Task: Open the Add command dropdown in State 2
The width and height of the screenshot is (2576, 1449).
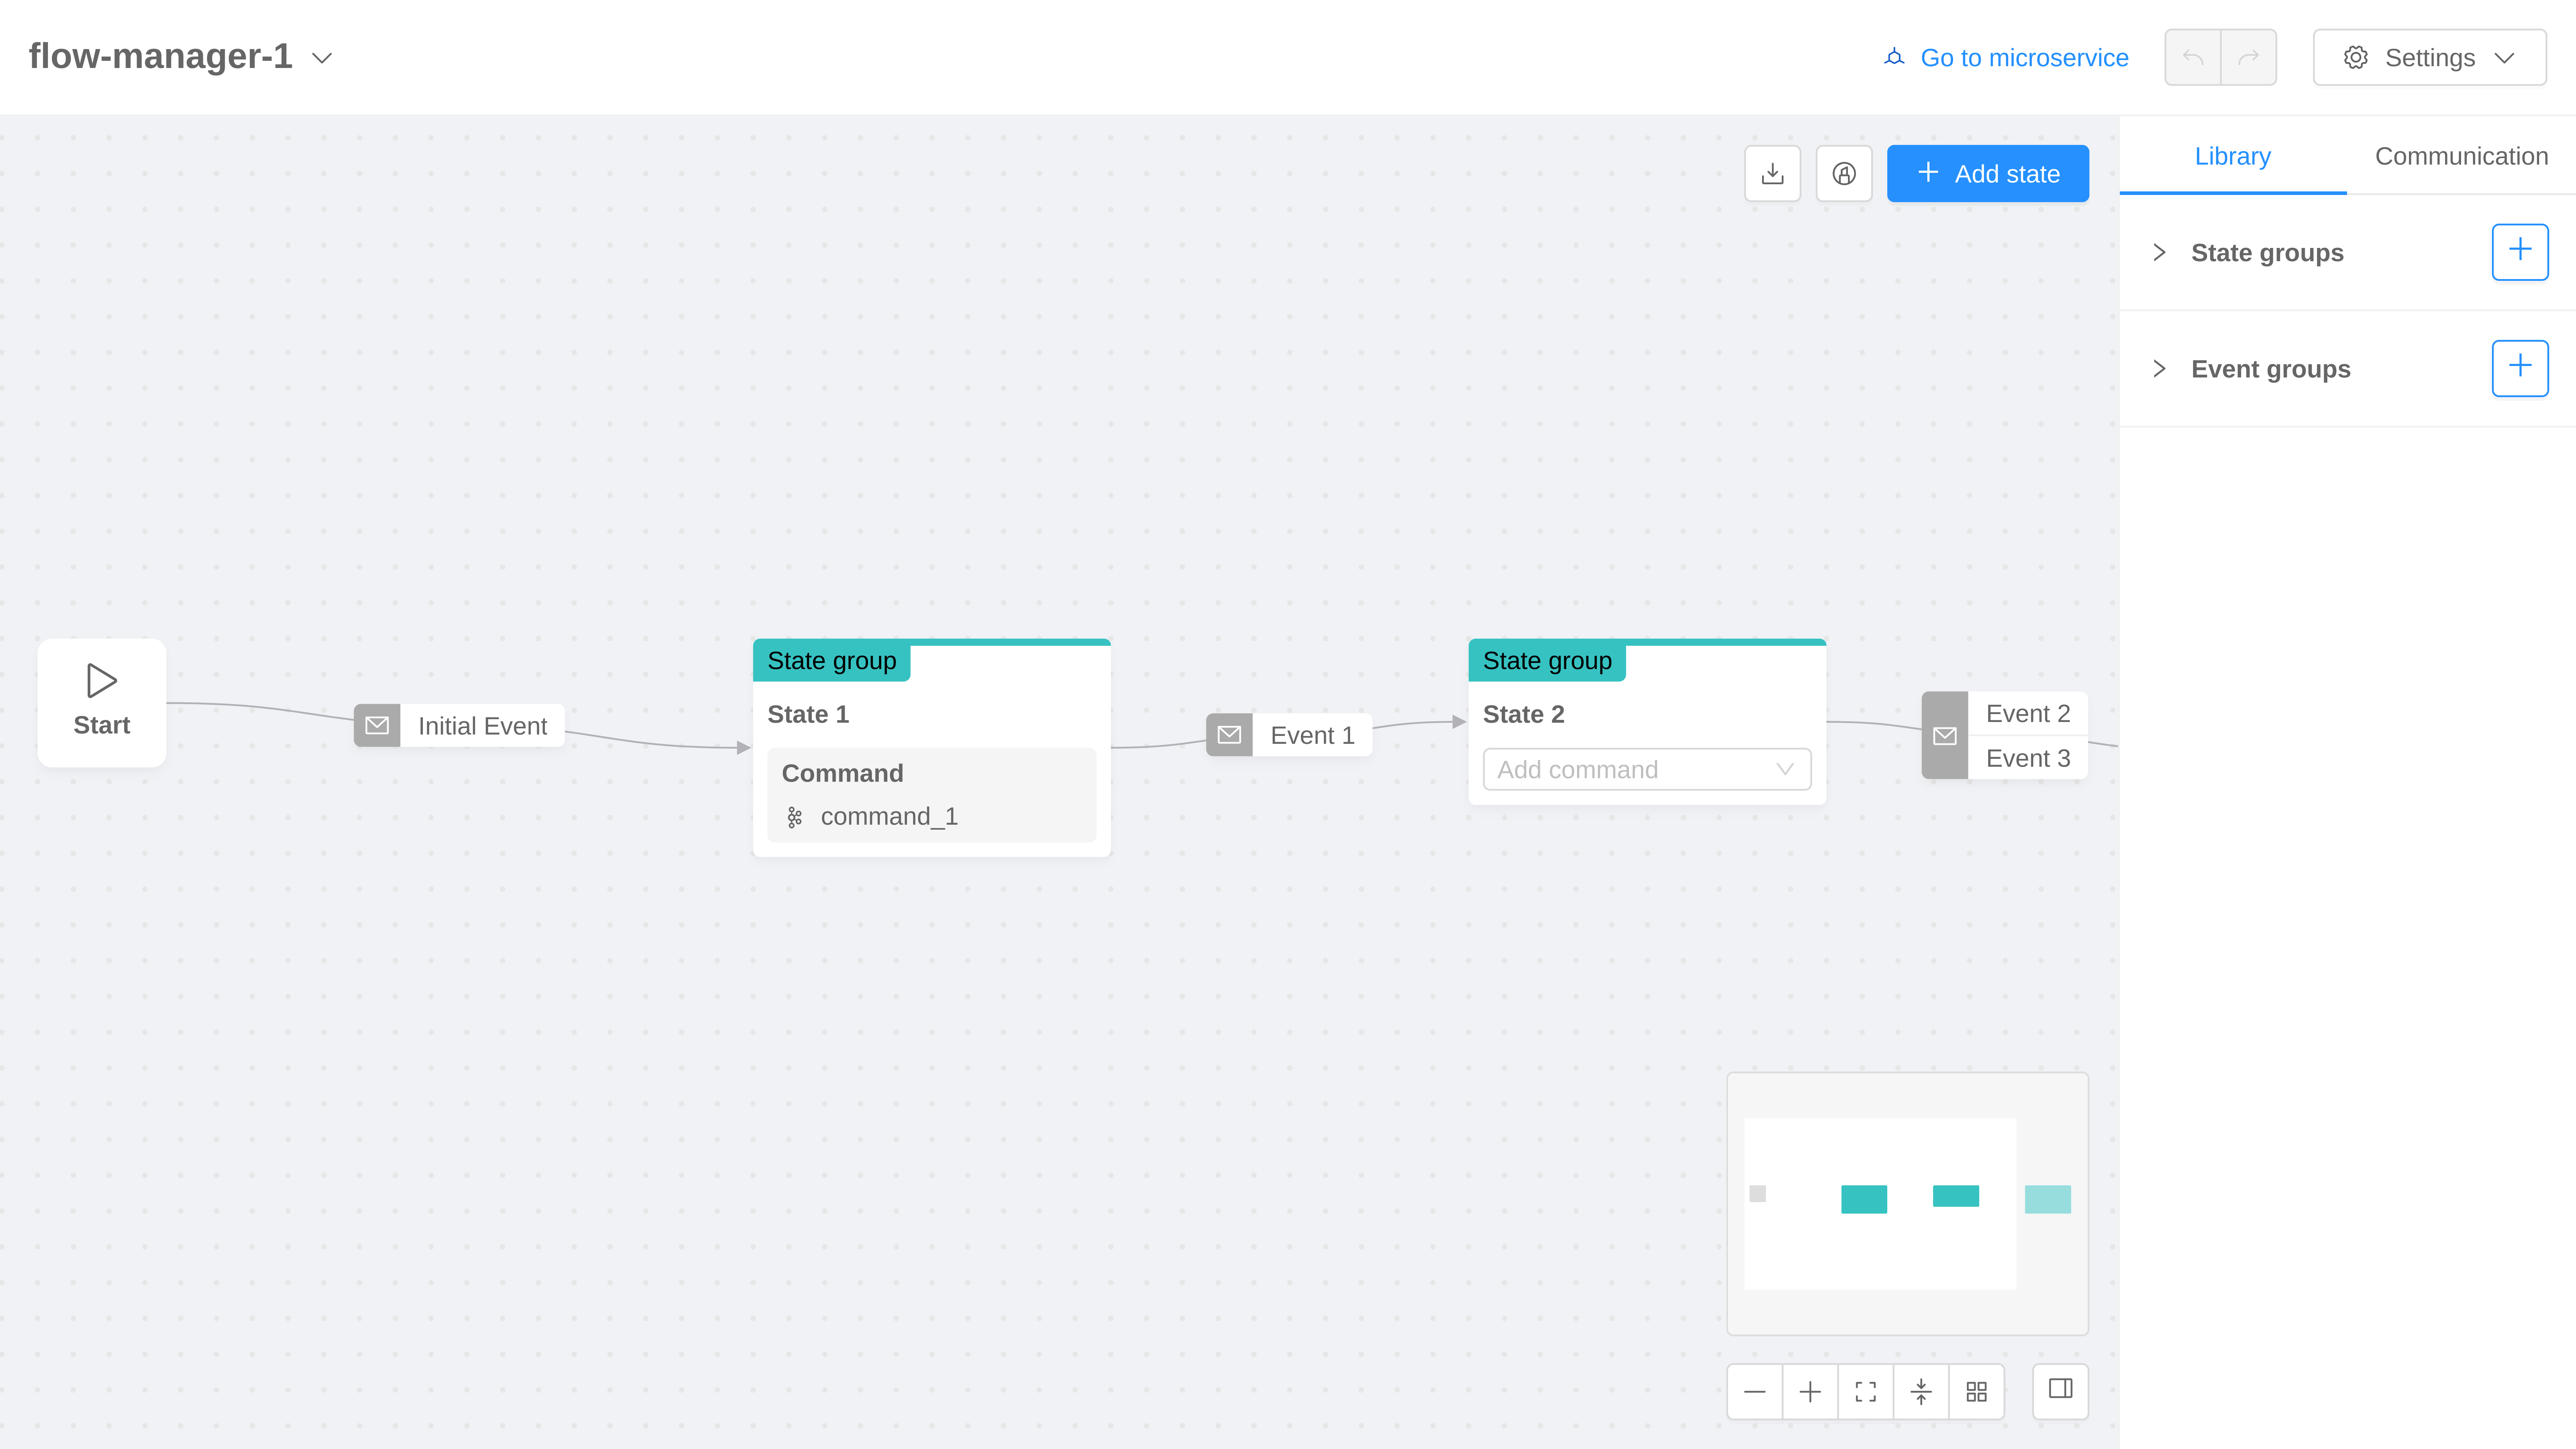Action: [1646, 769]
